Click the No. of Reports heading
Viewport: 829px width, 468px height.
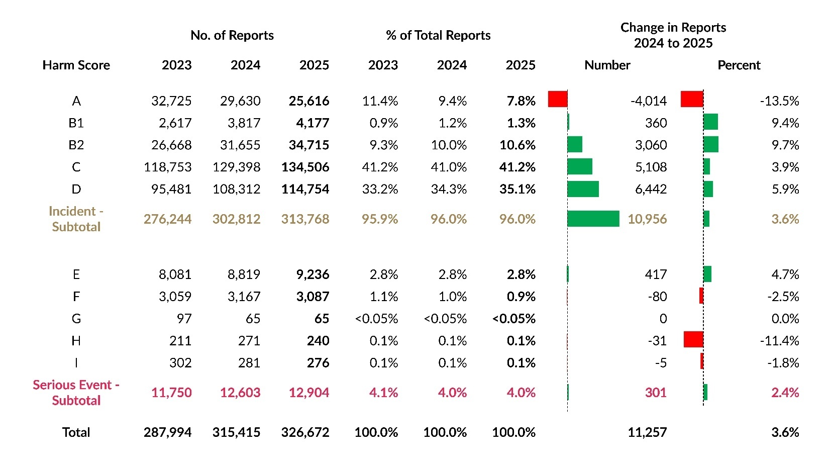coord(232,35)
